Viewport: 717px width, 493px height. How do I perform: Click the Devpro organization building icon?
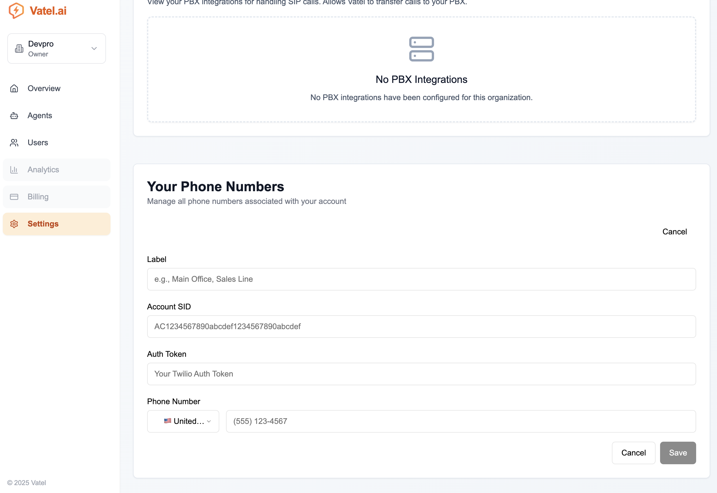19,48
